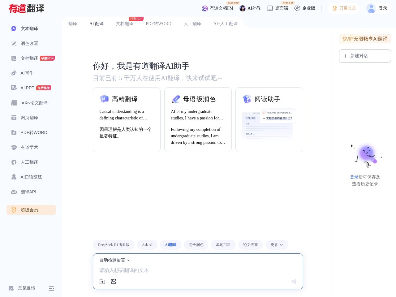
Task: Switch to the 文档翻译 tab
Action: 125,24
